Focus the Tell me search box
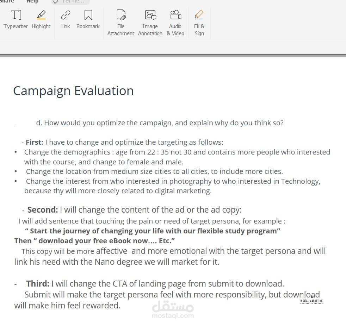The image size is (346, 326). (x=70, y=2)
